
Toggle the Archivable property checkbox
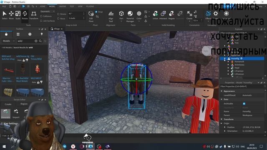pyautogui.click(x=244, y=104)
